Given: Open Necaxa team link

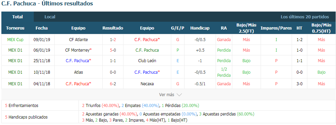Looking at the screenshot, I should coord(147,84).
